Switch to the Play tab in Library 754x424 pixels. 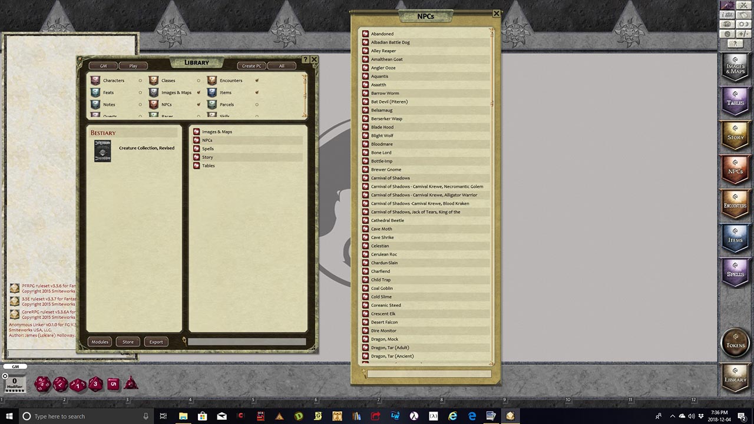(133, 65)
